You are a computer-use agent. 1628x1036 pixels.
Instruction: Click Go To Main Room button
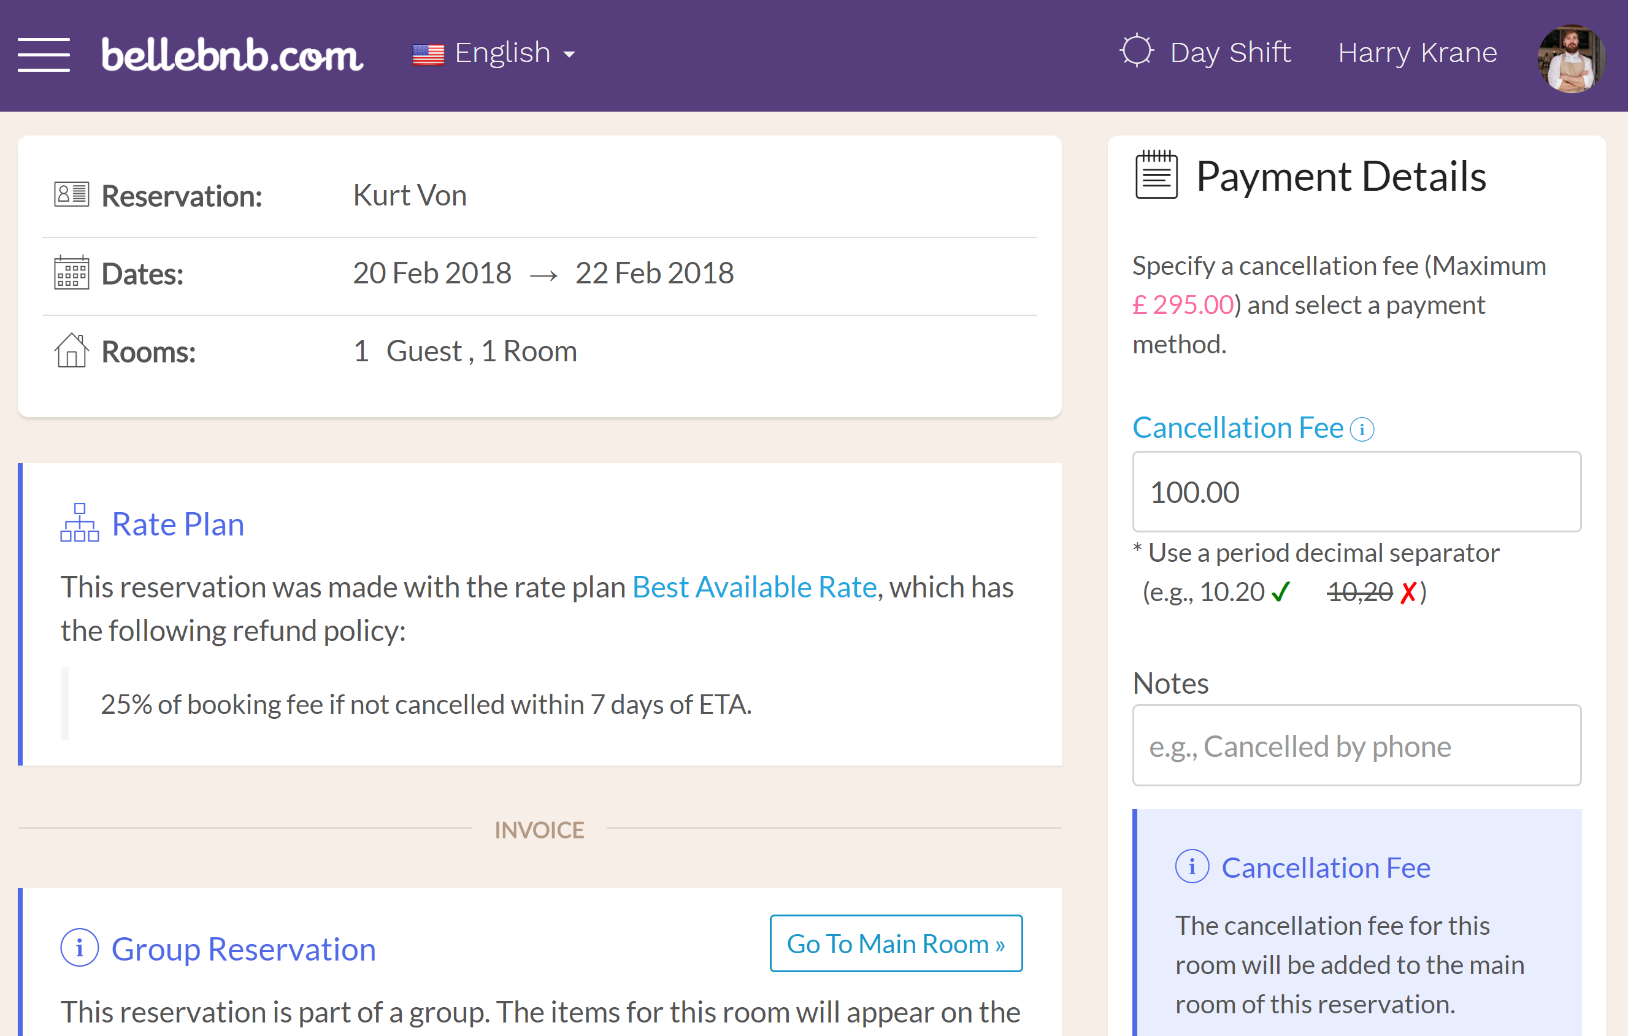click(x=896, y=943)
